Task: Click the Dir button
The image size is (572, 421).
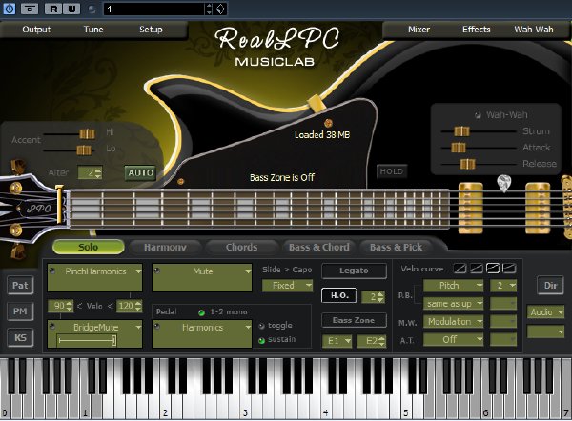Action: click(550, 285)
